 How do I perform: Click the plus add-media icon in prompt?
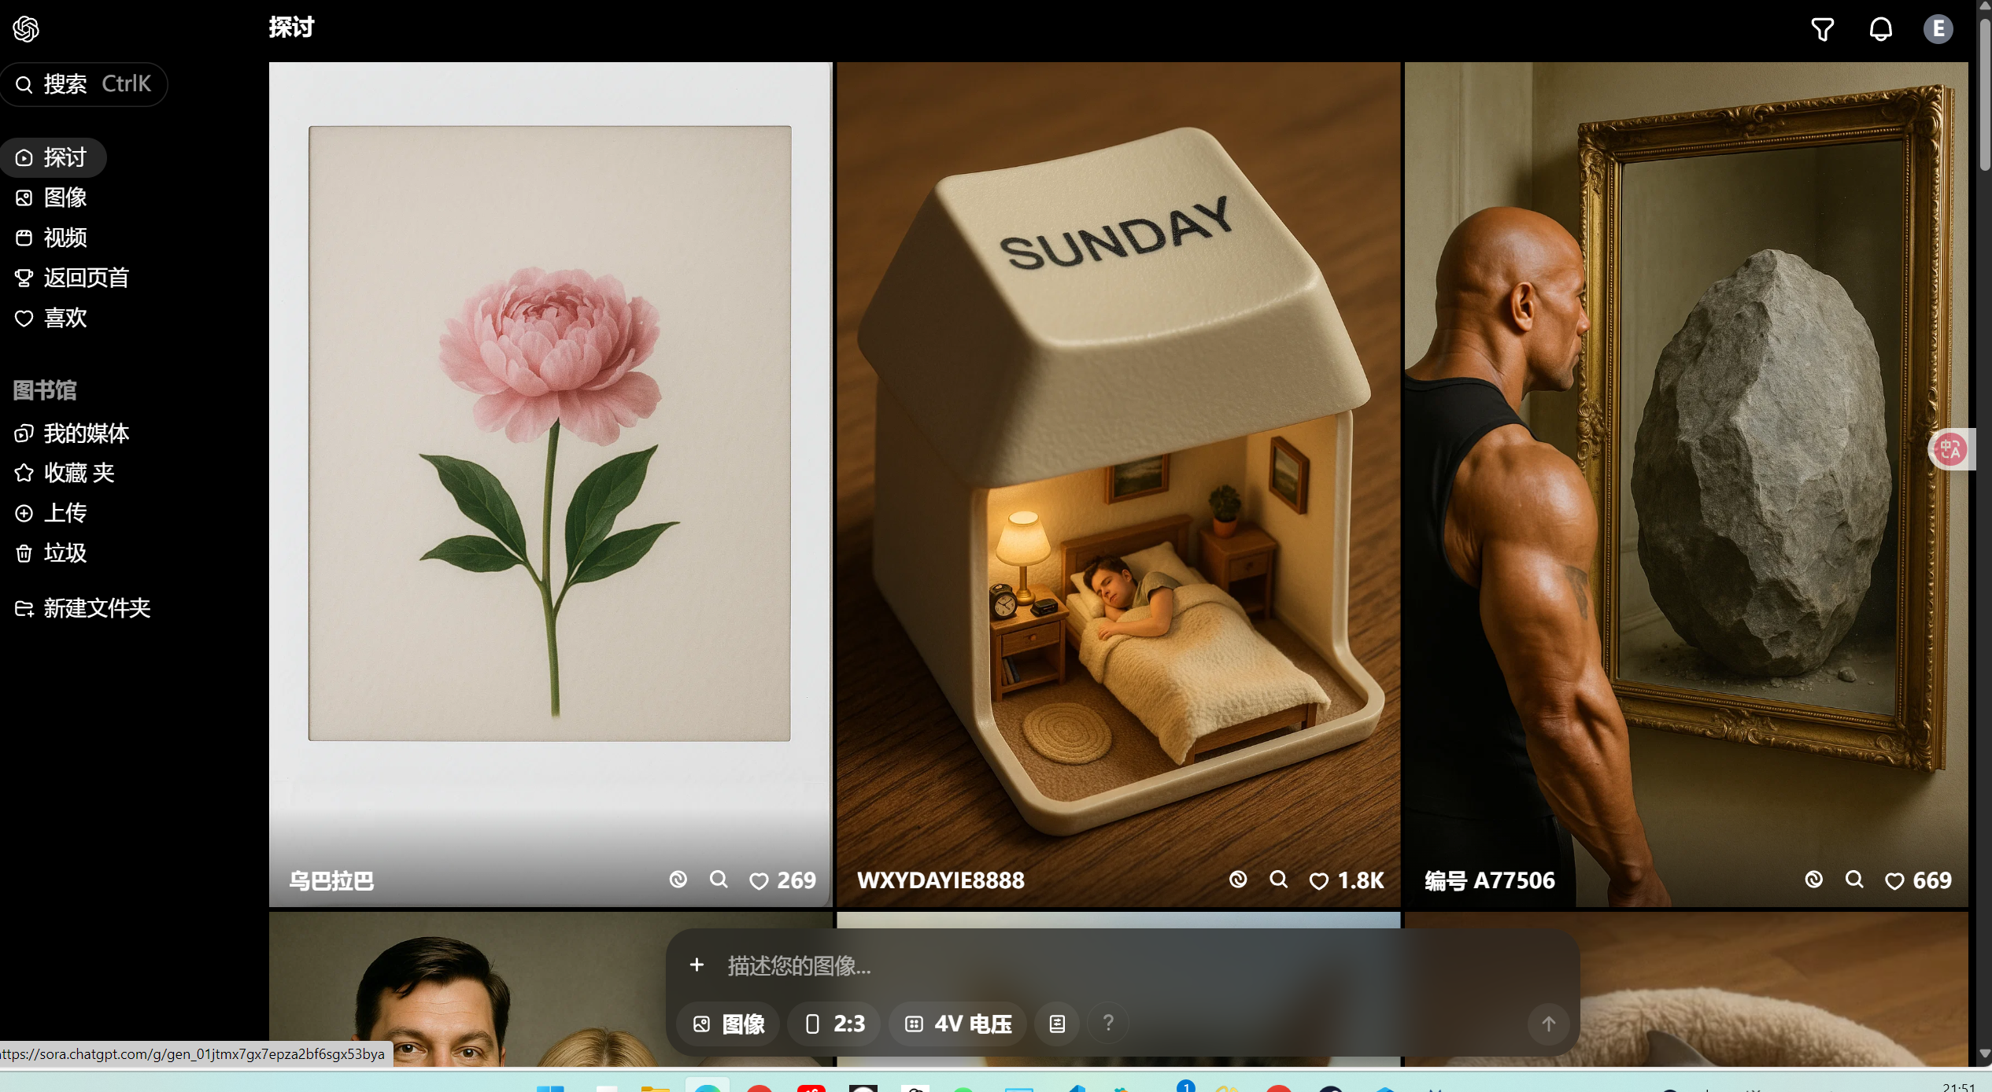tap(697, 965)
